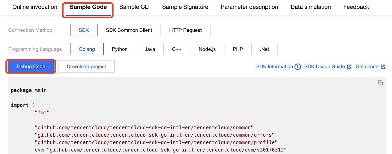Choose C++ sample code language
Screen dimensions: 392x154
(177, 49)
